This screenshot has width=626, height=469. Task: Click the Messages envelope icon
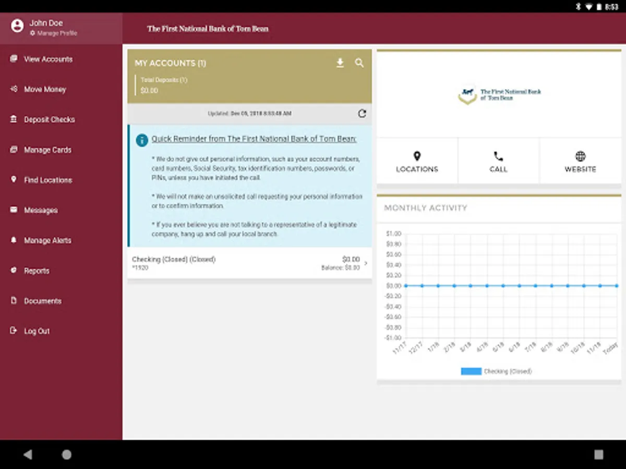point(14,210)
